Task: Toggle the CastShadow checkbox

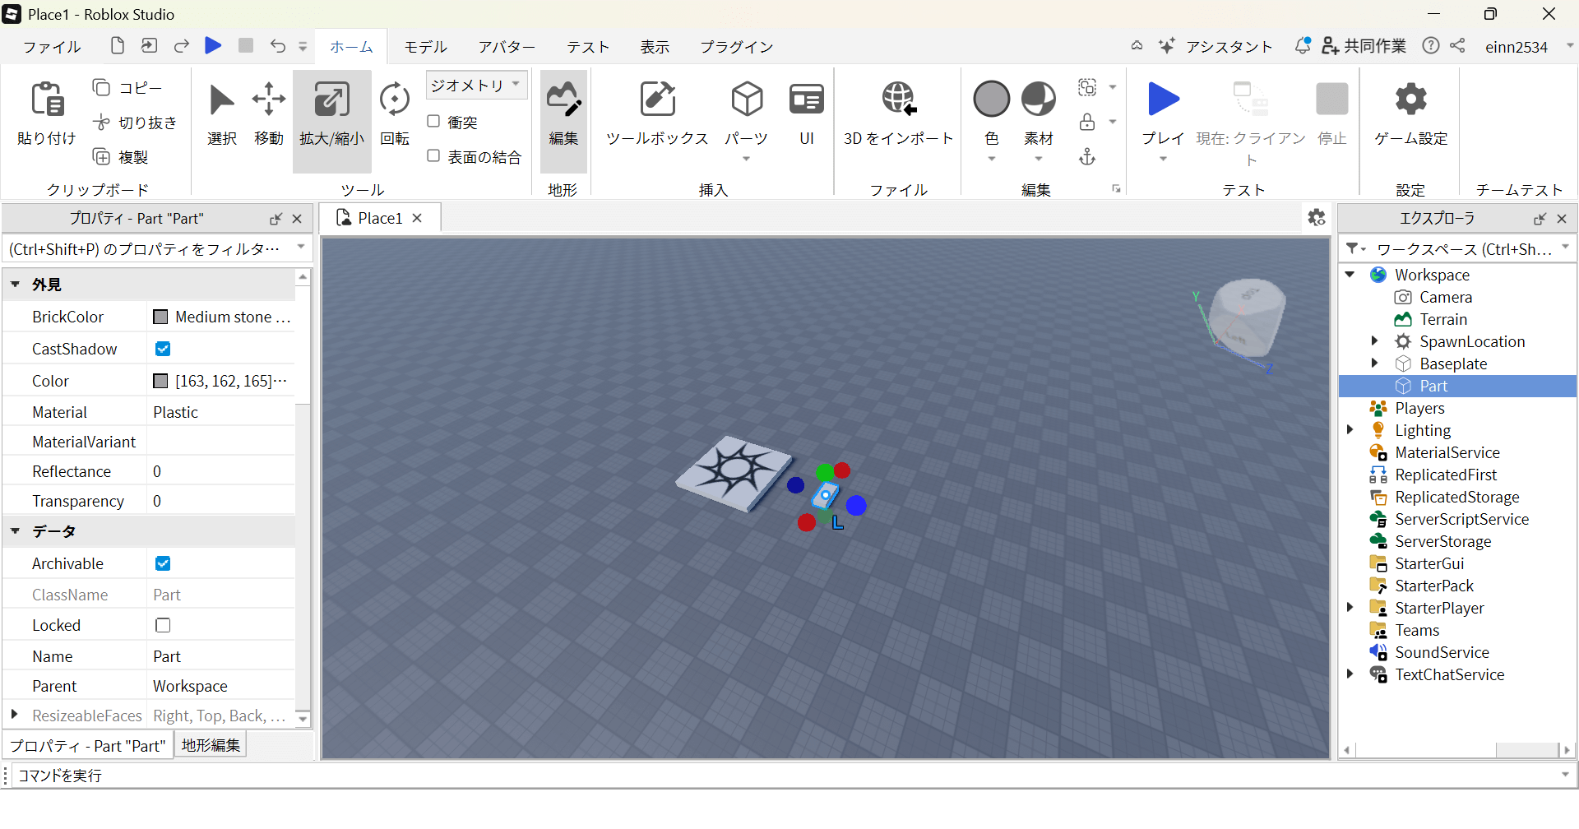Action: click(x=163, y=349)
